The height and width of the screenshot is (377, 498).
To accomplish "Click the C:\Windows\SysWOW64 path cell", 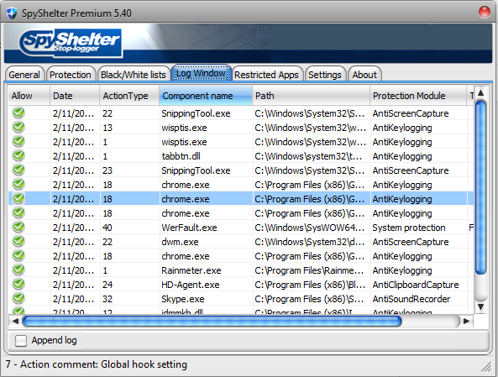I will (310, 228).
